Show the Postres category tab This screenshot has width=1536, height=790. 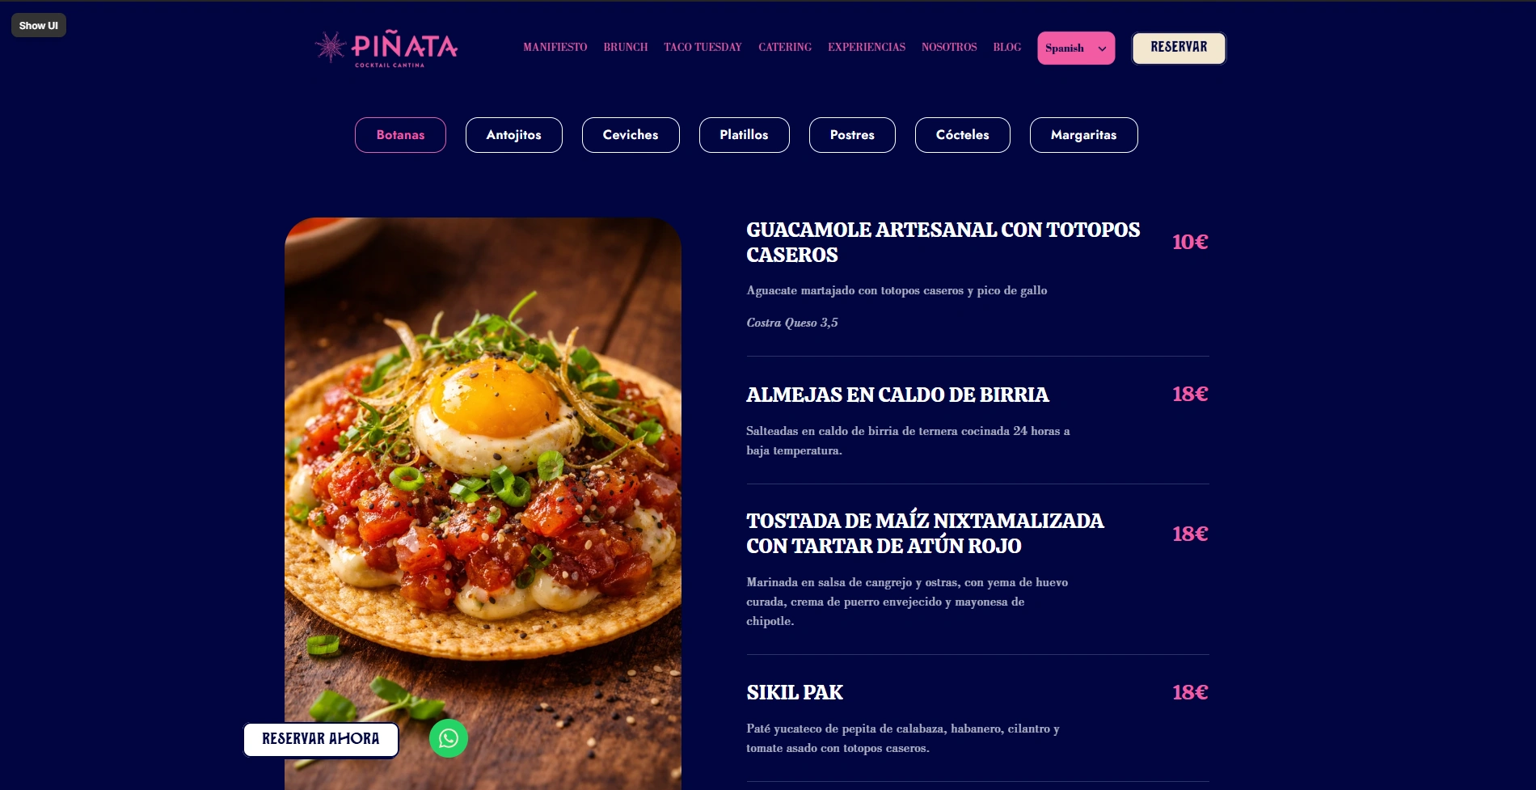point(852,135)
